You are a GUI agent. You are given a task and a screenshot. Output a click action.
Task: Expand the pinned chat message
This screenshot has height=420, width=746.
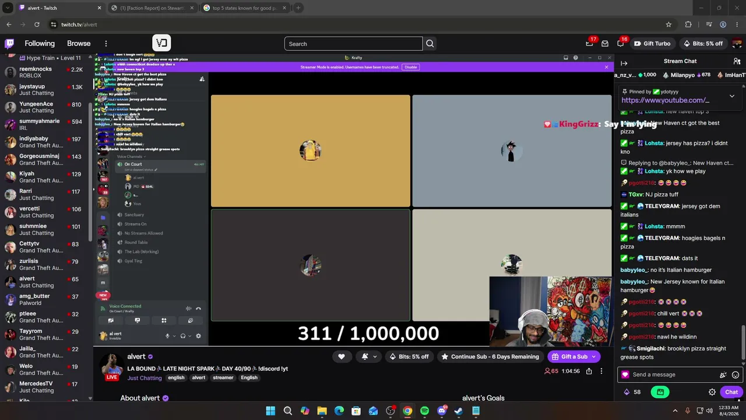732,96
